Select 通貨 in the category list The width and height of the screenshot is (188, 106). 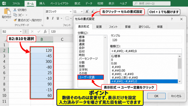tap(82, 44)
